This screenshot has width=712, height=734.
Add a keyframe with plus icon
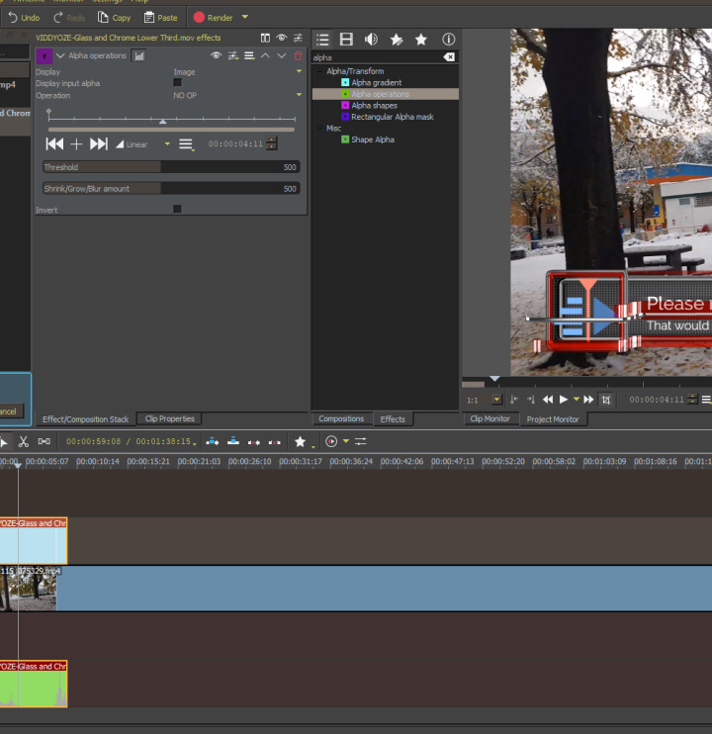click(x=76, y=144)
